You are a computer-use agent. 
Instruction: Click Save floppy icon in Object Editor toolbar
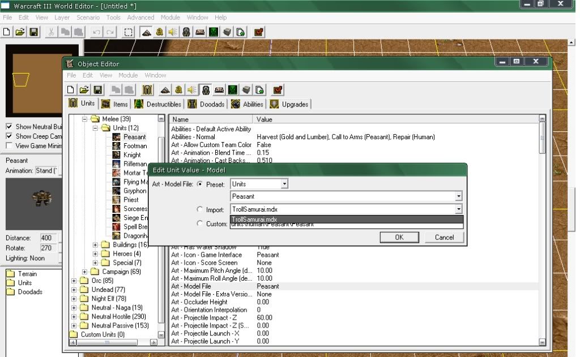click(x=97, y=90)
